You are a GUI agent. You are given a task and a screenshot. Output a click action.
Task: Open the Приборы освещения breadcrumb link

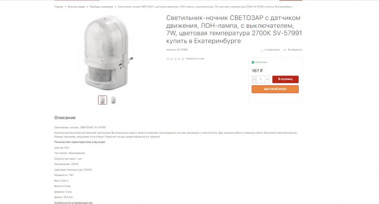click(x=101, y=7)
